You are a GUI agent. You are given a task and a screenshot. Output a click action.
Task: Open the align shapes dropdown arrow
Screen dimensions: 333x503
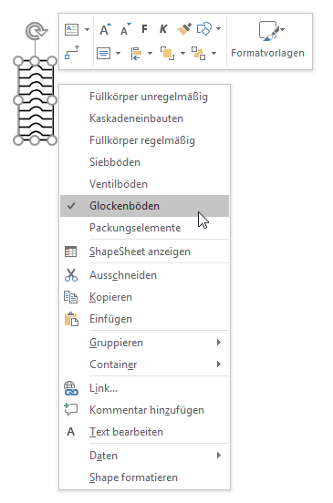150,53
